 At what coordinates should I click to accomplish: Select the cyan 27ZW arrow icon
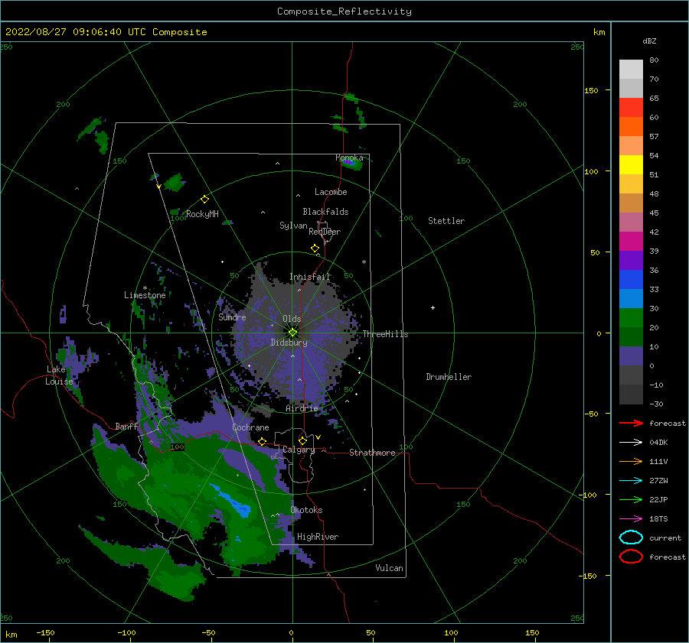point(631,481)
